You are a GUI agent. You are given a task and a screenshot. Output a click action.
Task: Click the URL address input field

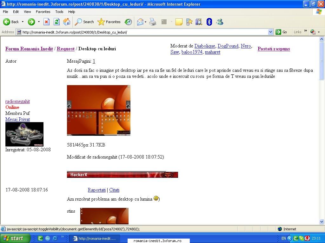145,32
